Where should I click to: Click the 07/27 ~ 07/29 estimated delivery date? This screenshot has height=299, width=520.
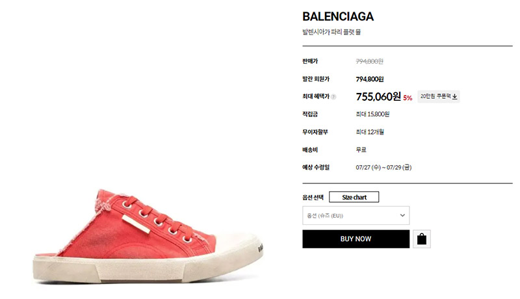click(383, 168)
